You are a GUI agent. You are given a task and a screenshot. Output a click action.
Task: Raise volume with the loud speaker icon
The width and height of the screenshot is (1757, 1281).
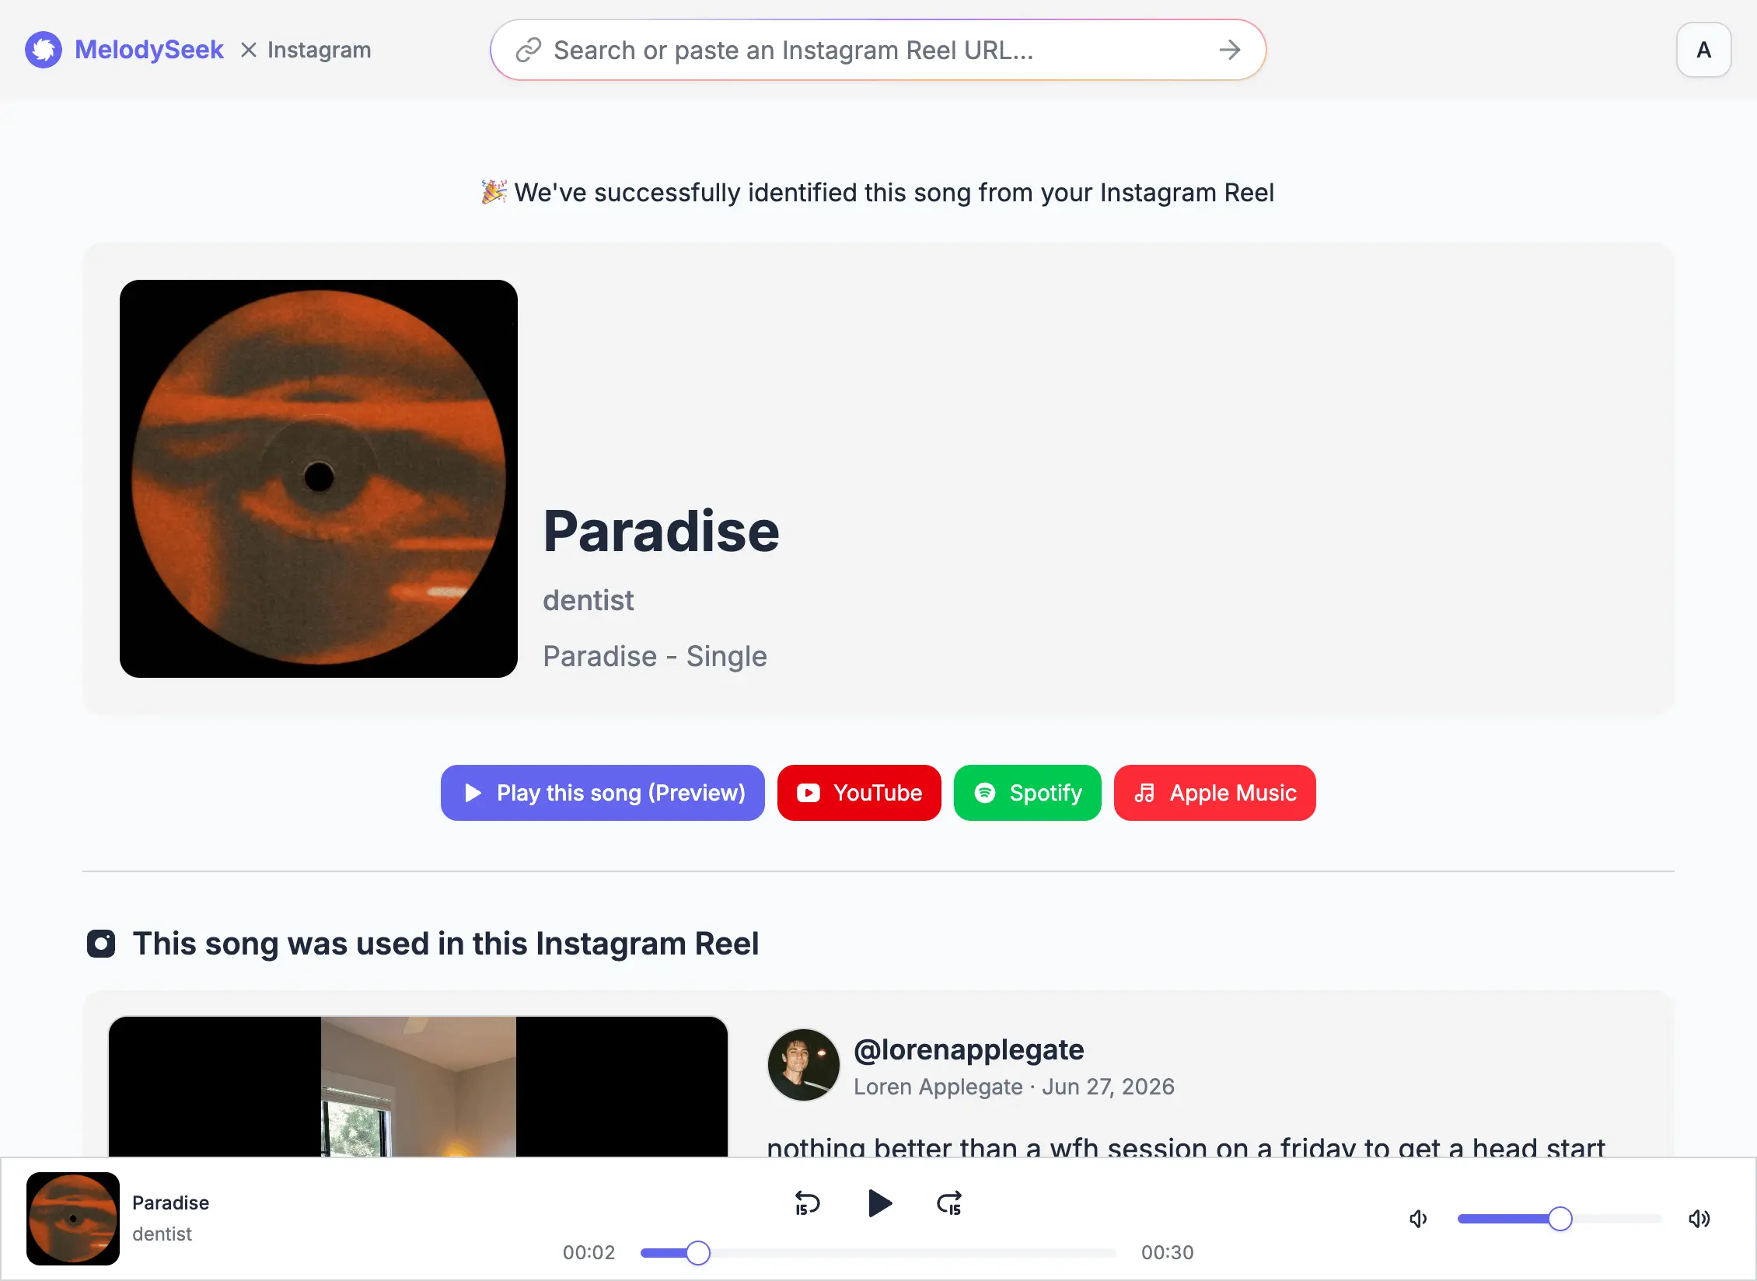(x=1699, y=1219)
